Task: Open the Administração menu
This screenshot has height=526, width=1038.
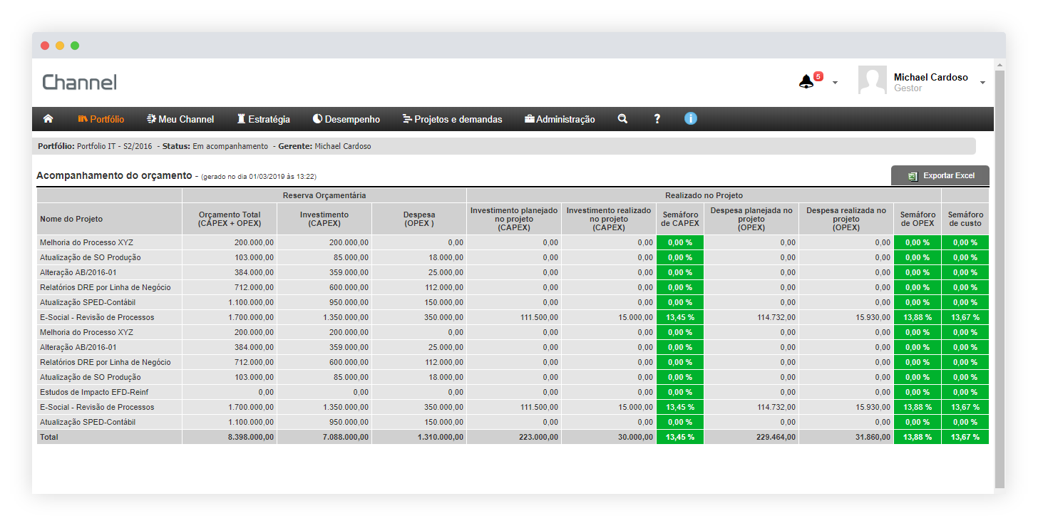Action: [x=560, y=119]
